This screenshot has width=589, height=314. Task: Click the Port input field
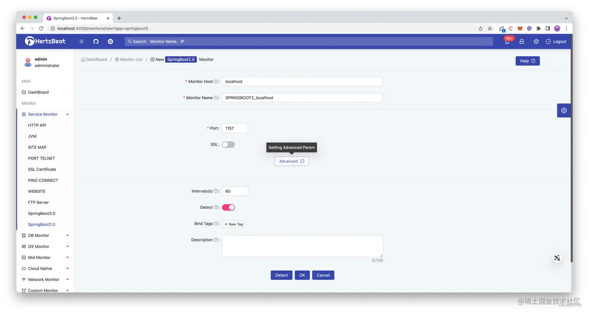click(x=235, y=128)
